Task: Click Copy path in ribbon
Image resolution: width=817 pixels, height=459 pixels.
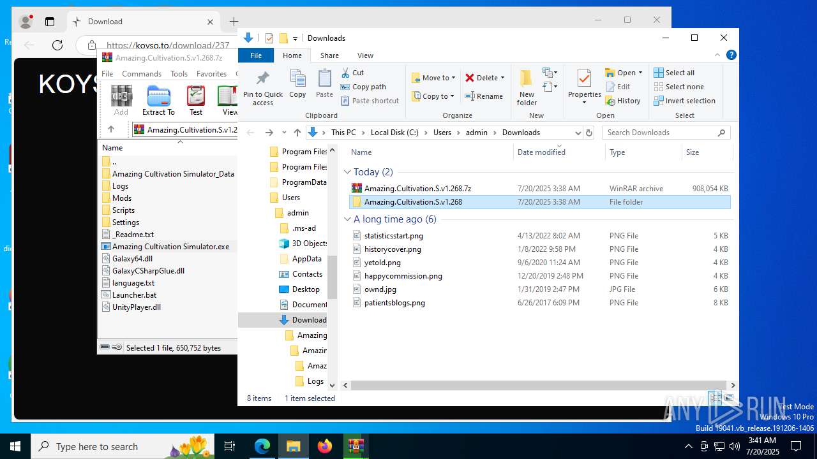Action: [x=363, y=87]
